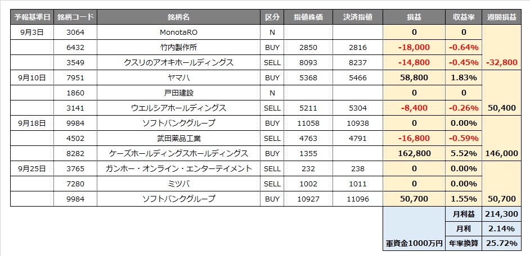Click the 9月3日 date cell
The width and height of the screenshot is (530, 256).
point(32,33)
